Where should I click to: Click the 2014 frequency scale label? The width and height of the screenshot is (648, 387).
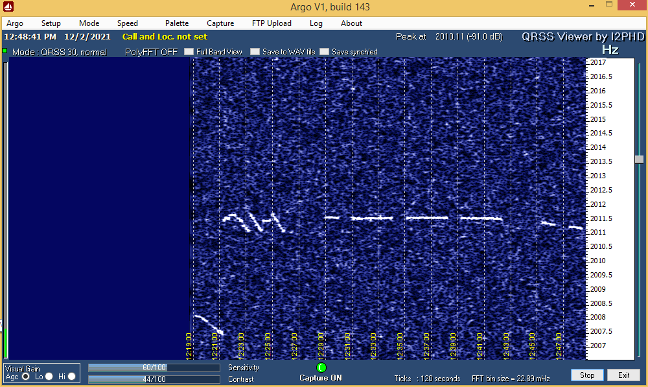(598, 147)
